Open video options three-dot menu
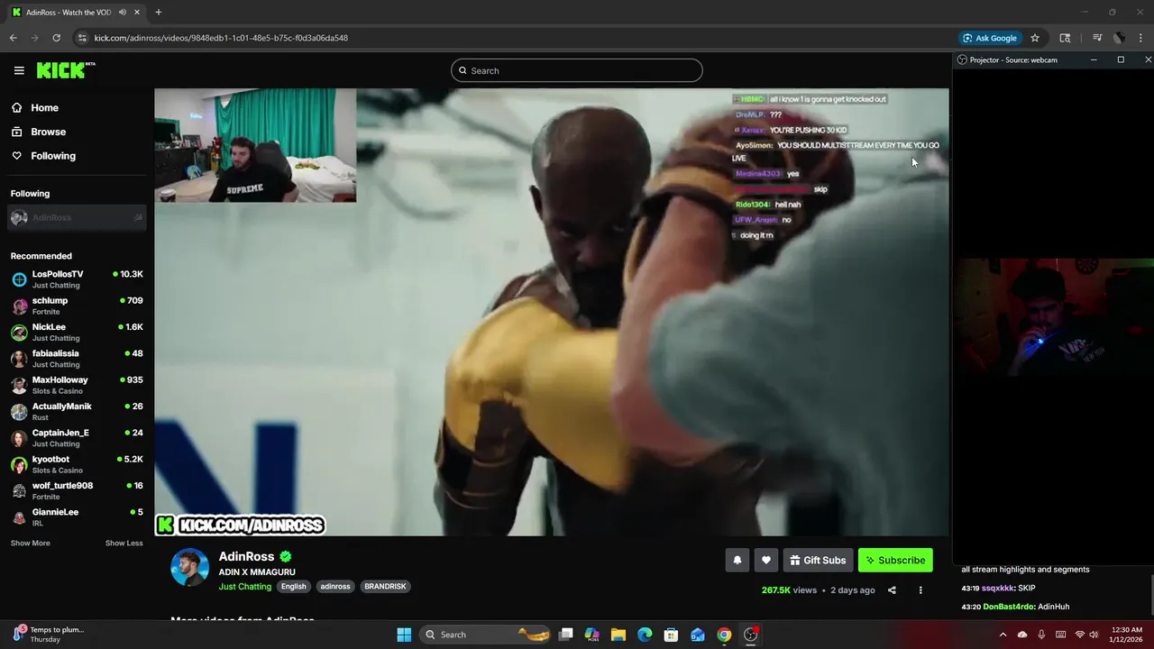Image resolution: width=1154 pixels, height=649 pixels. [x=920, y=590]
